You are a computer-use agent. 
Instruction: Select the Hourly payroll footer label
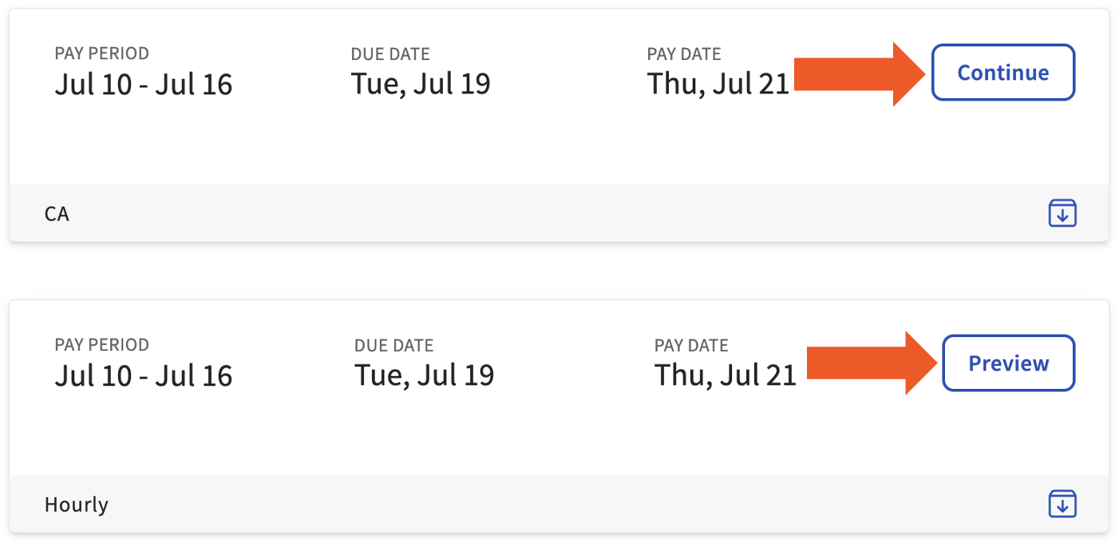click(76, 504)
